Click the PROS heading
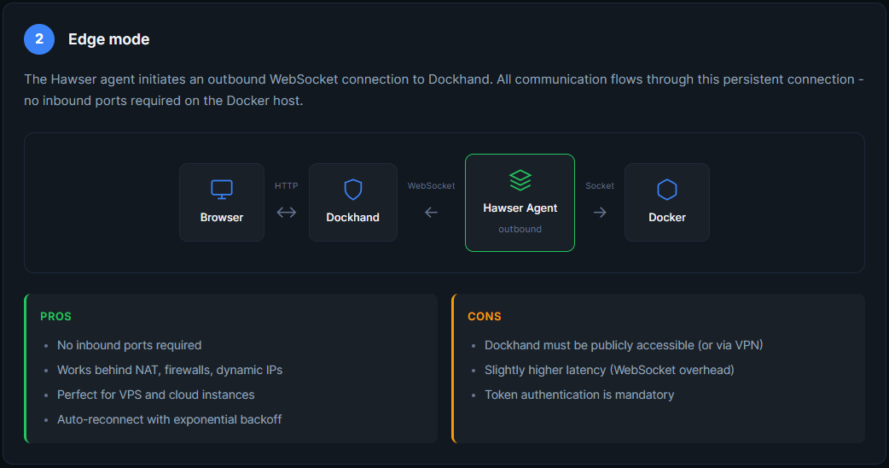The height and width of the screenshot is (468, 889). point(55,316)
